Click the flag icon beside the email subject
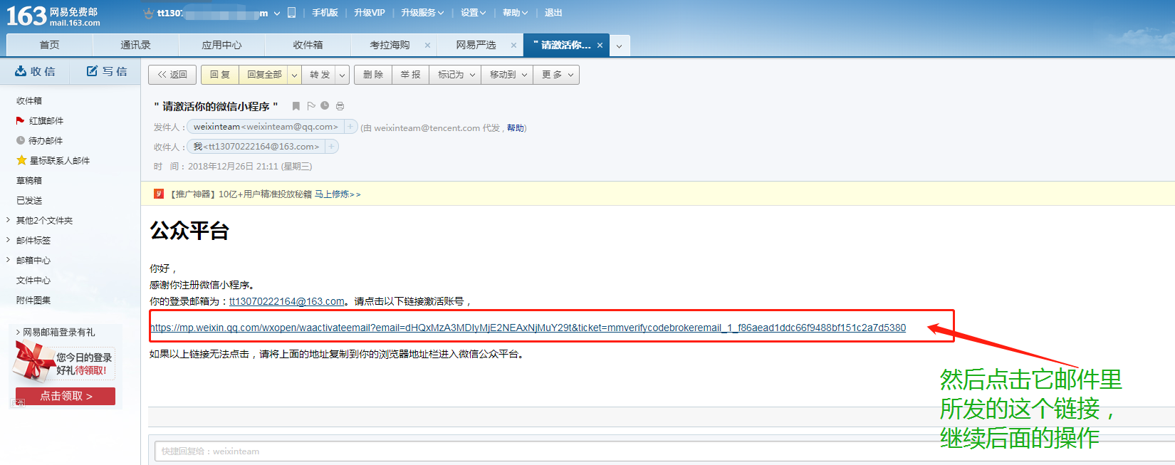This screenshot has height=465, width=1175. 311,106
